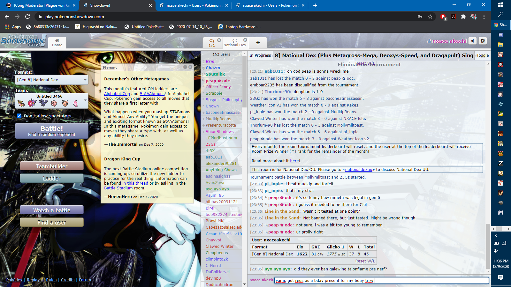
Task: Open the saved passwords key icon
Action: point(420,17)
